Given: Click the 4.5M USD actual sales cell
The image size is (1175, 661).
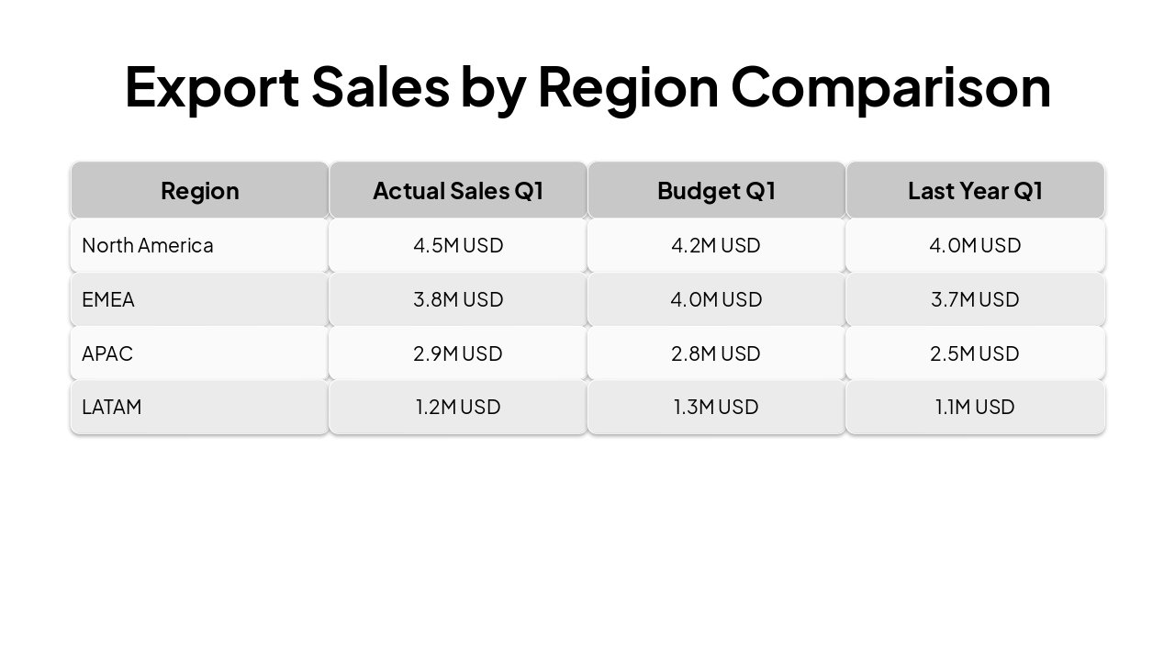Looking at the screenshot, I should coord(458,245).
